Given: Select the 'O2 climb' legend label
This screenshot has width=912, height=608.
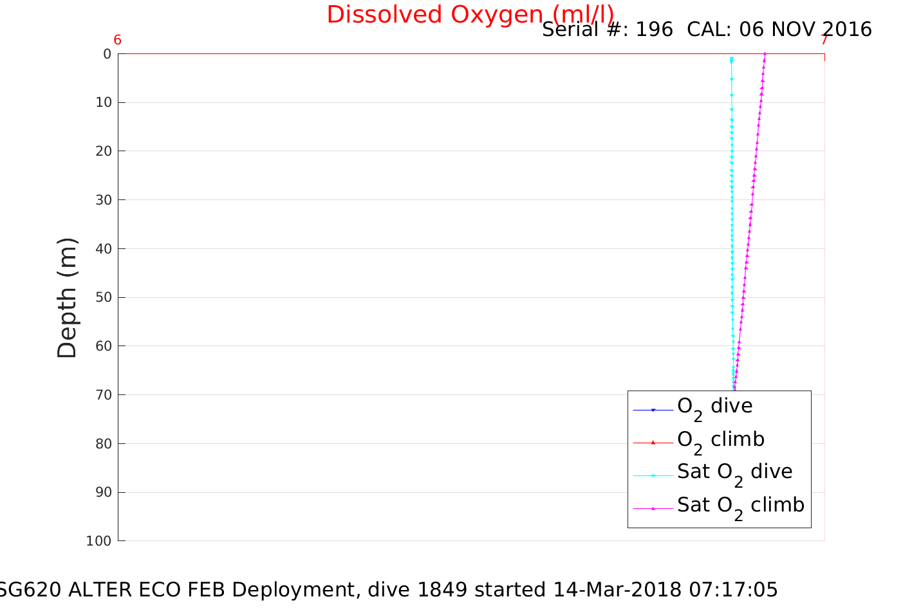Looking at the screenshot, I should (720, 440).
